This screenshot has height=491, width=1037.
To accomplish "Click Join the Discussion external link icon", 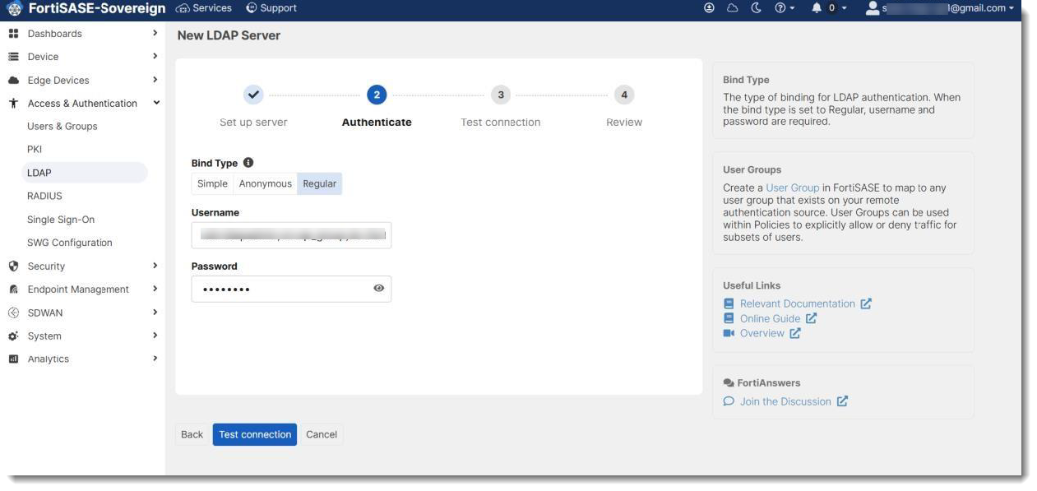I will click(x=842, y=401).
